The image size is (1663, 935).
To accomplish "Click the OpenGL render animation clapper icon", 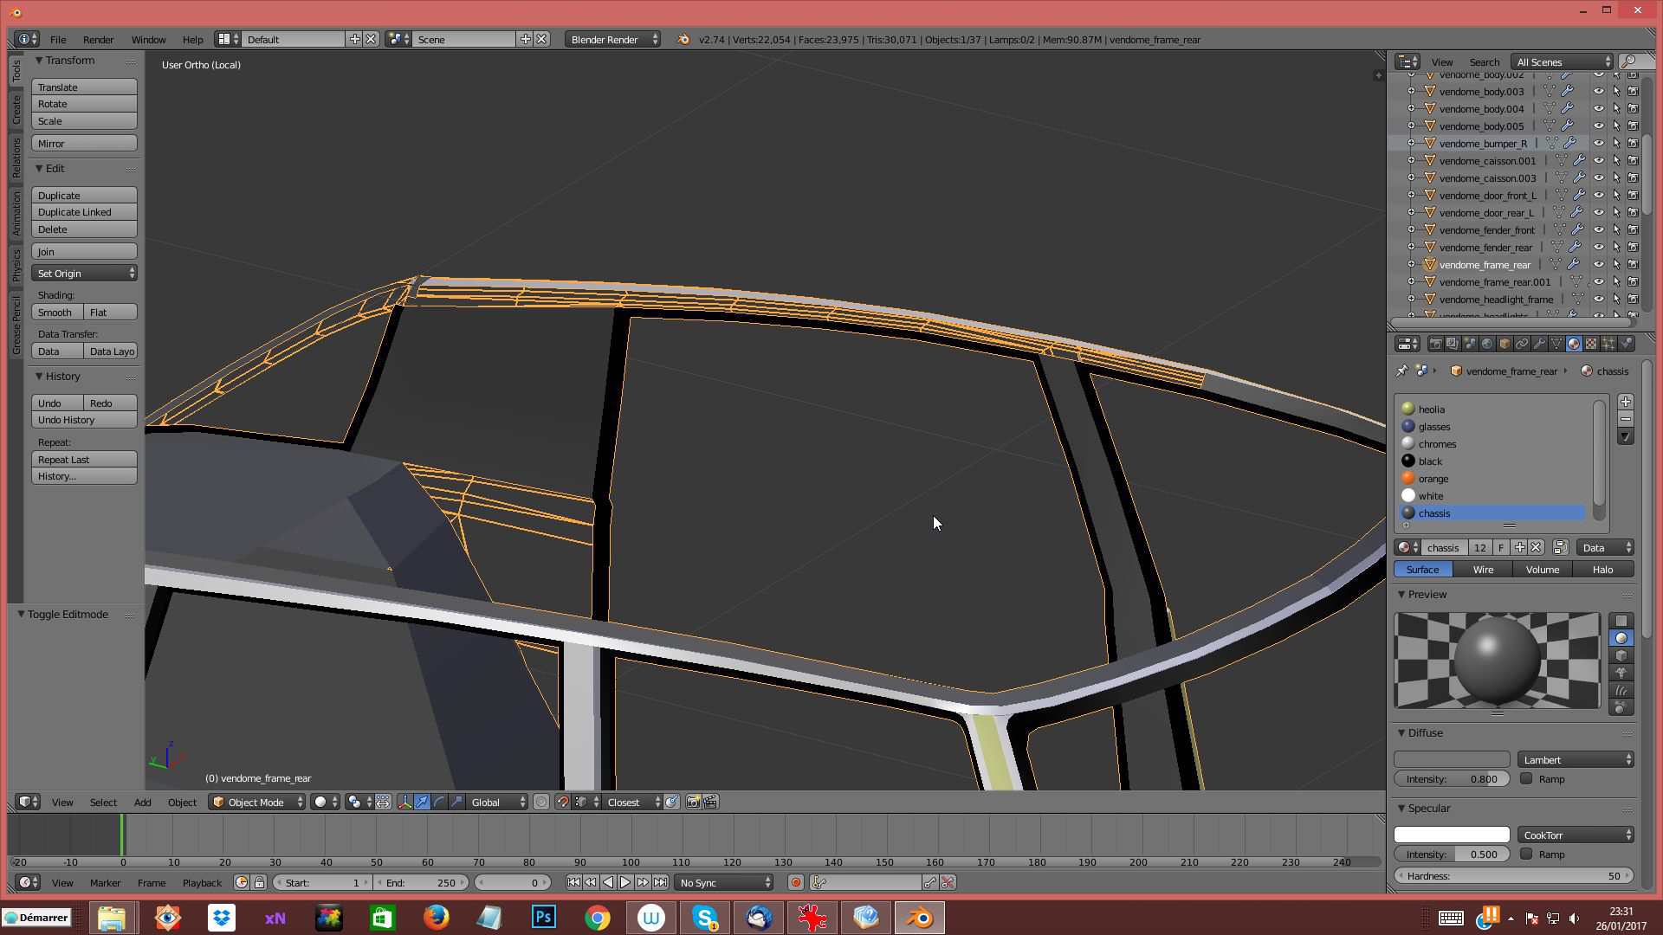I will [x=710, y=802].
